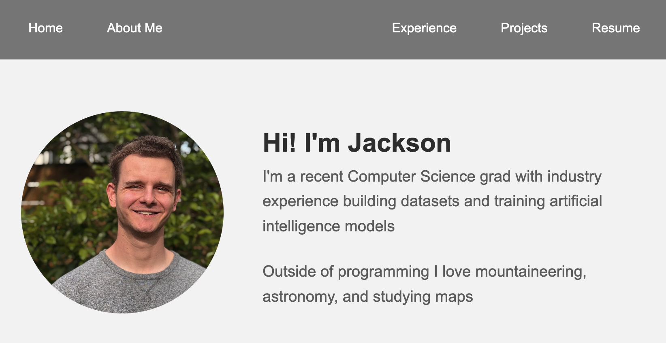
Task: Open the Experience page link
Action: [424, 28]
